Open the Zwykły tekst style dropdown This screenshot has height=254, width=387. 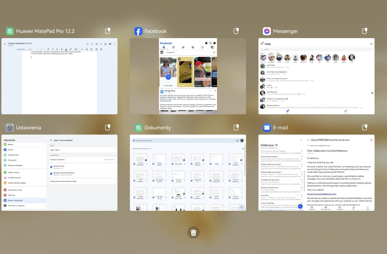[21, 49]
